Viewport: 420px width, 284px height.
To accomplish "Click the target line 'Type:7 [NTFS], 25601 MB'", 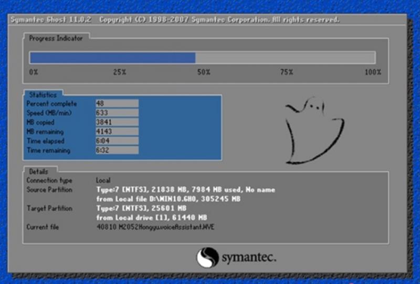I will [x=141, y=208].
